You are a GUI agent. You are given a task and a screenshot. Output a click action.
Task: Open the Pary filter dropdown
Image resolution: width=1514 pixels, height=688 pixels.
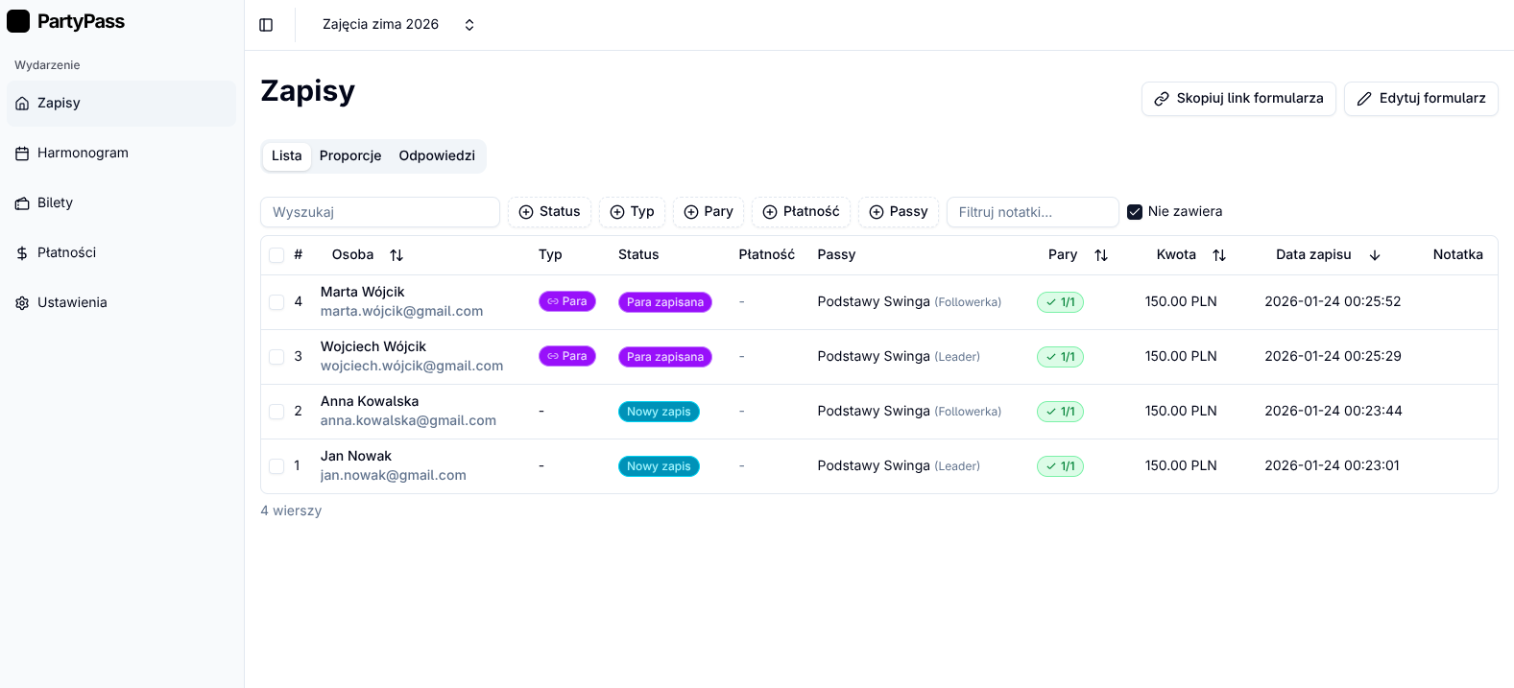pyautogui.click(x=709, y=212)
